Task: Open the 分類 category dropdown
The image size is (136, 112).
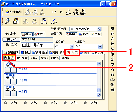Action: pos(100,46)
